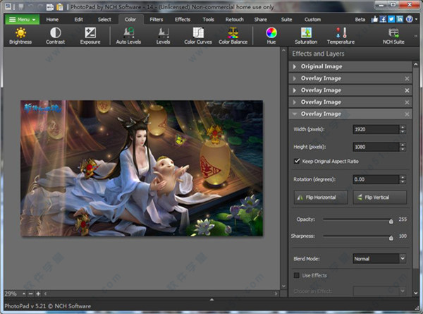Select the Contrast tool

click(55, 36)
